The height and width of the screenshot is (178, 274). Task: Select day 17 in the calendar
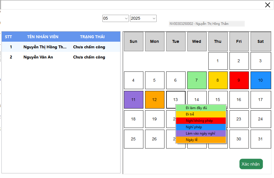pyautogui.click(x=261, y=100)
